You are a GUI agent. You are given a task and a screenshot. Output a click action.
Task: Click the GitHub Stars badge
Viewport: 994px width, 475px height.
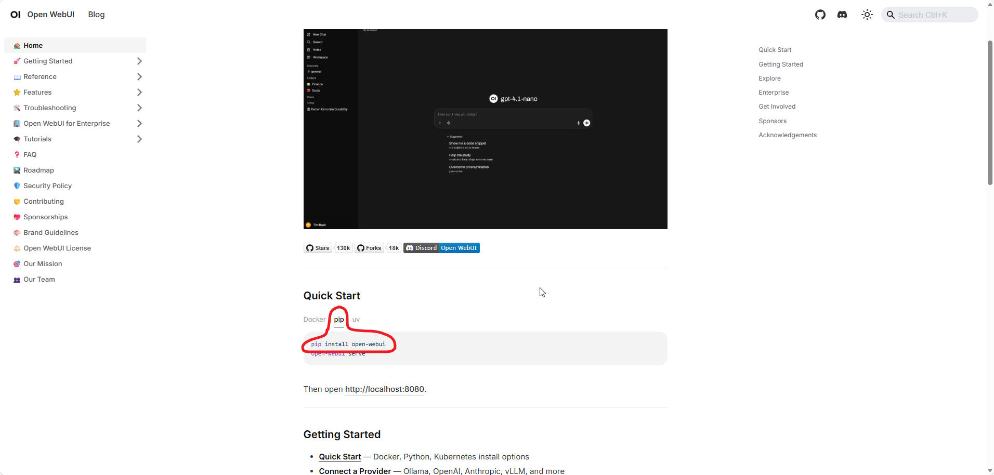pyautogui.click(x=318, y=248)
